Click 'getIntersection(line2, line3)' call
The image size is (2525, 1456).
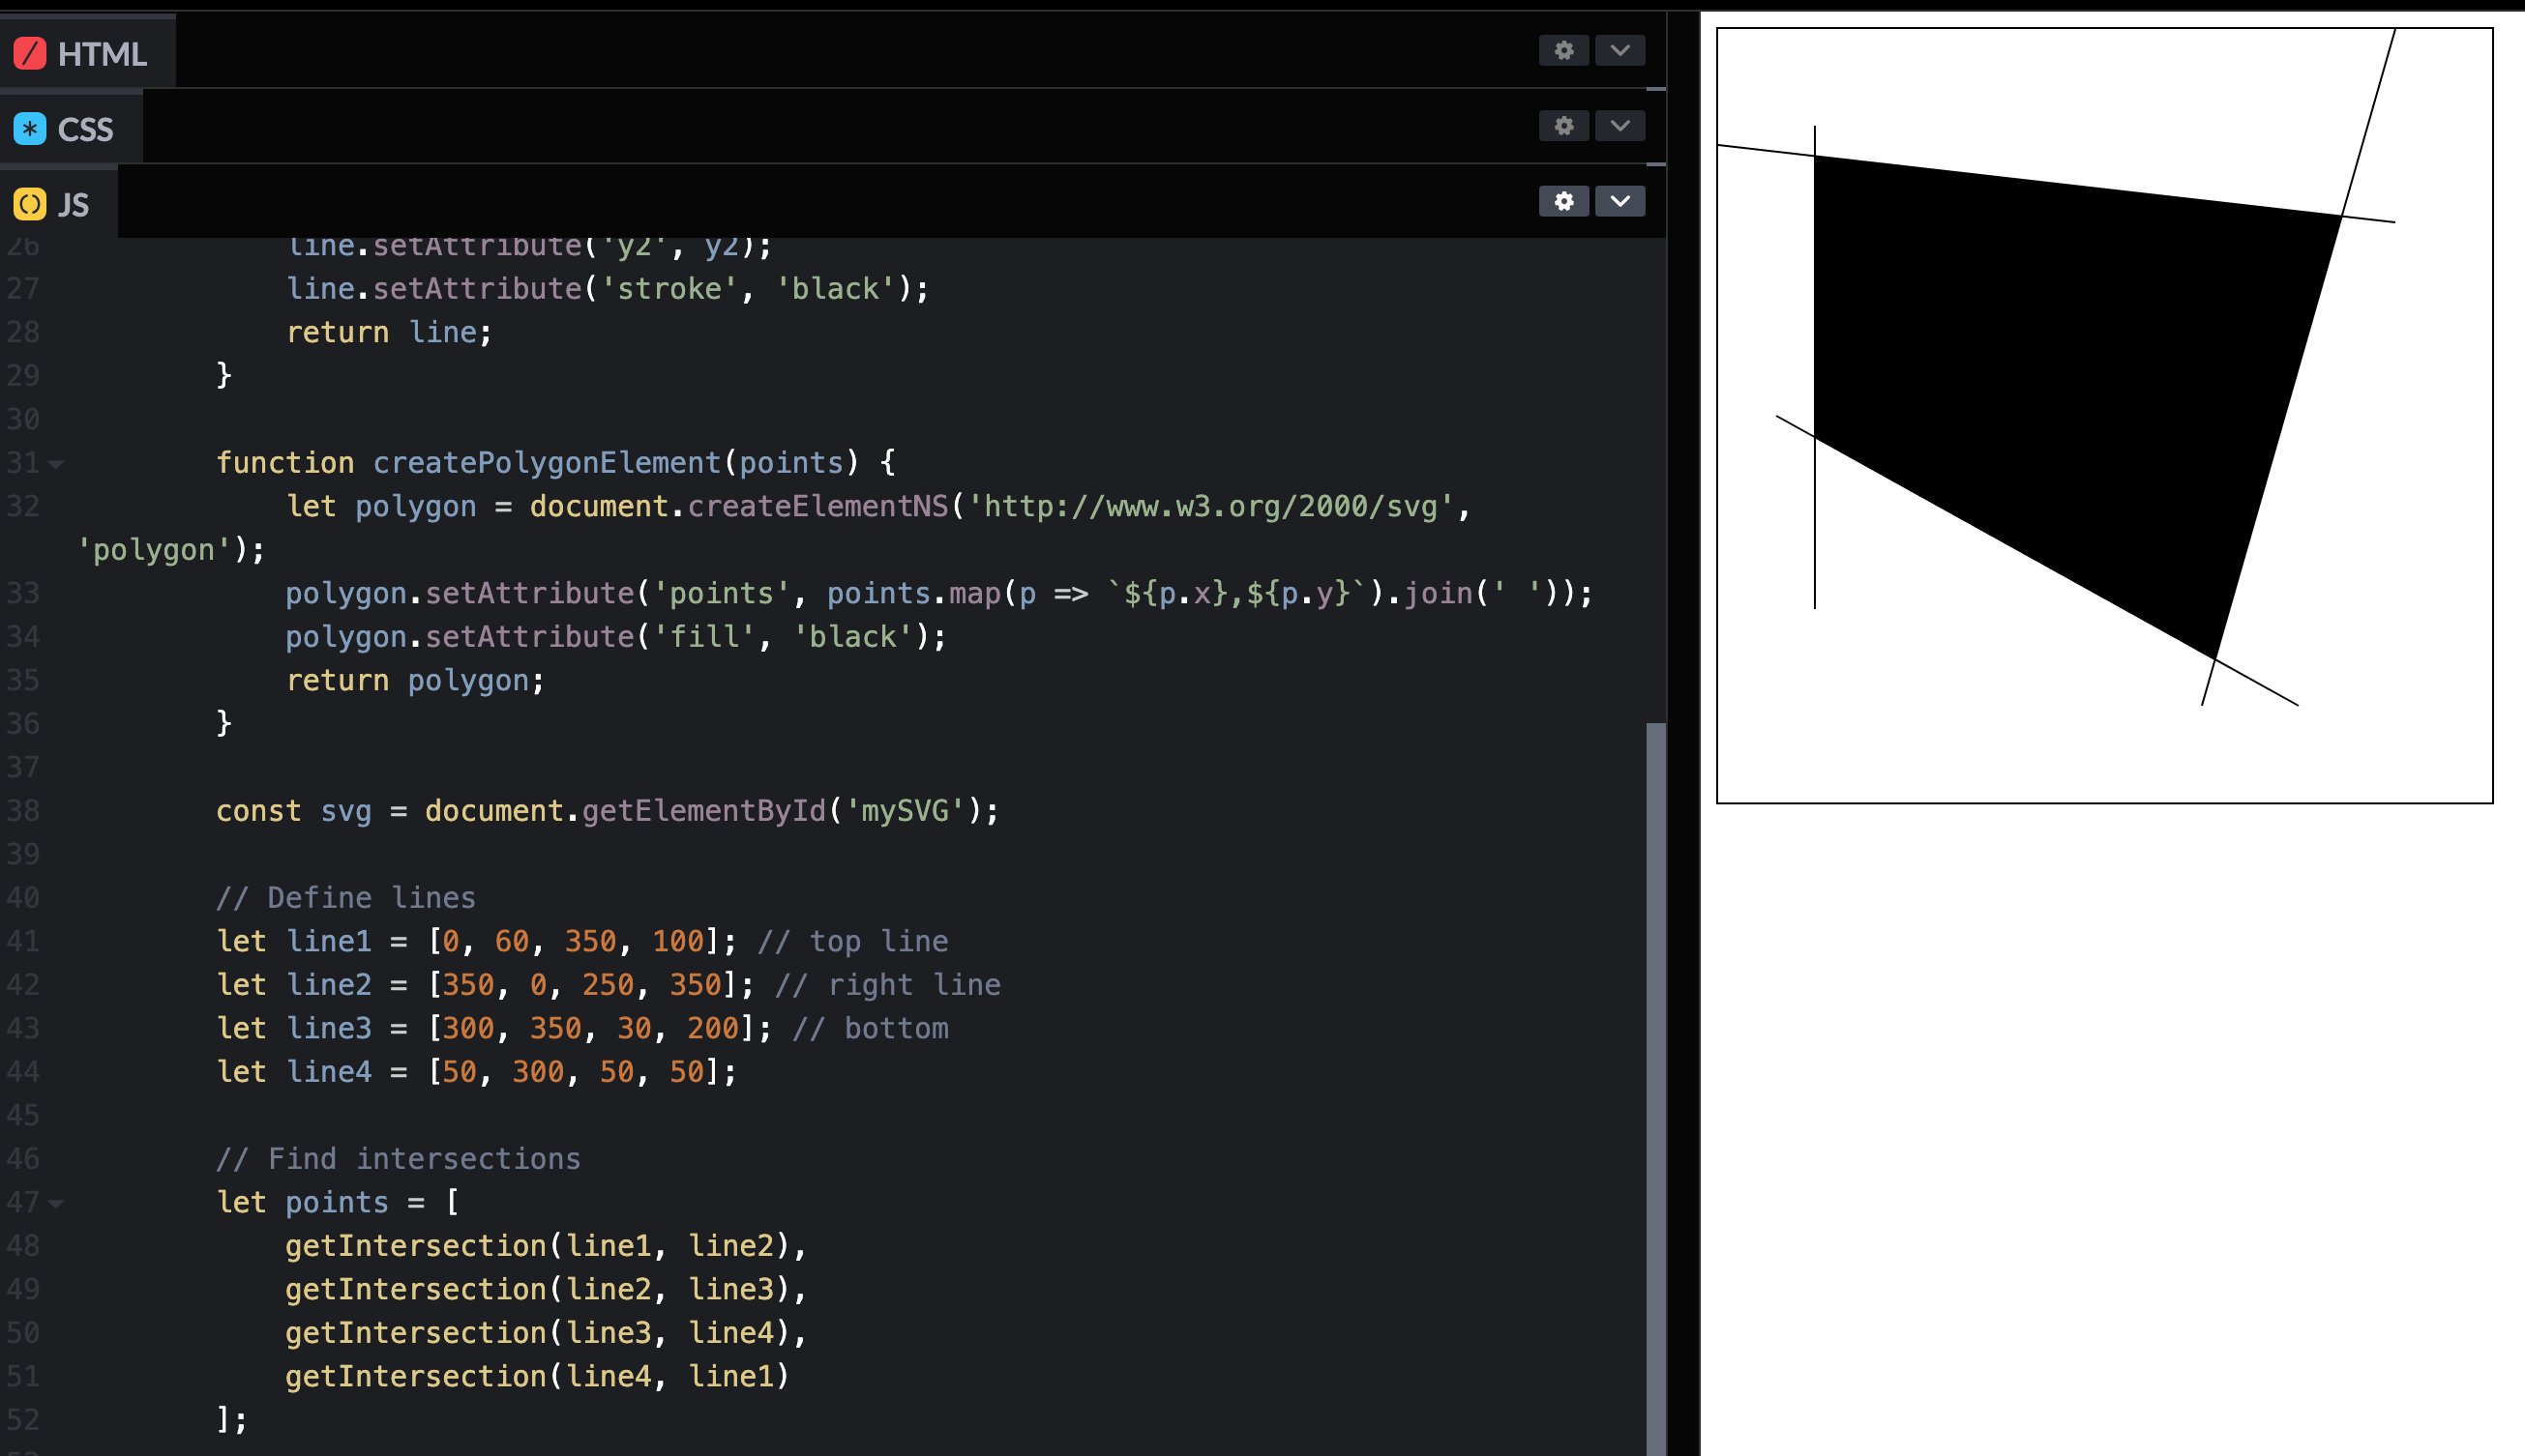click(x=538, y=1289)
